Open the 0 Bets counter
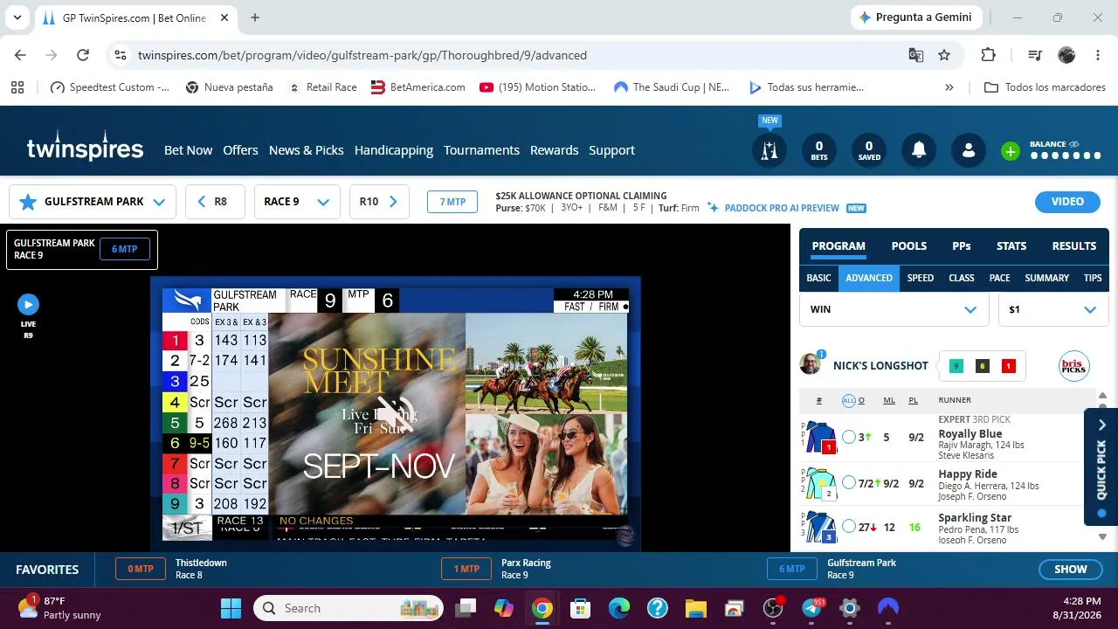The height and width of the screenshot is (629, 1118). 819,150
